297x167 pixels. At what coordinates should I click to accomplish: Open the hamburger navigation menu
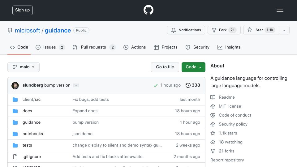280,10
